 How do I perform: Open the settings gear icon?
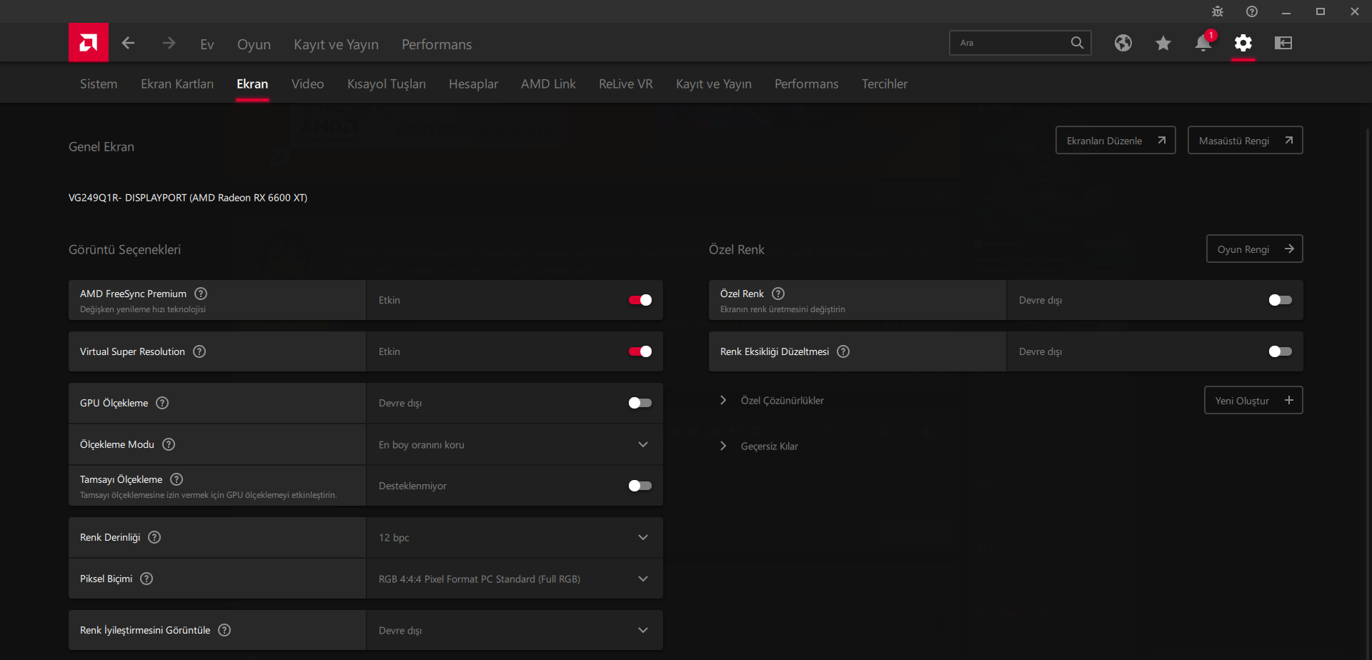click(1243, 43)
